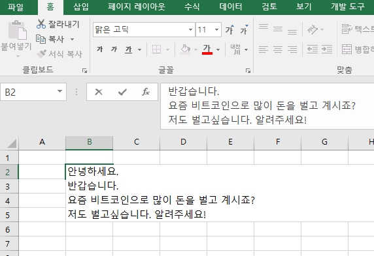Click the middle align icon
The image size is (374, 256).
(278, 29)
